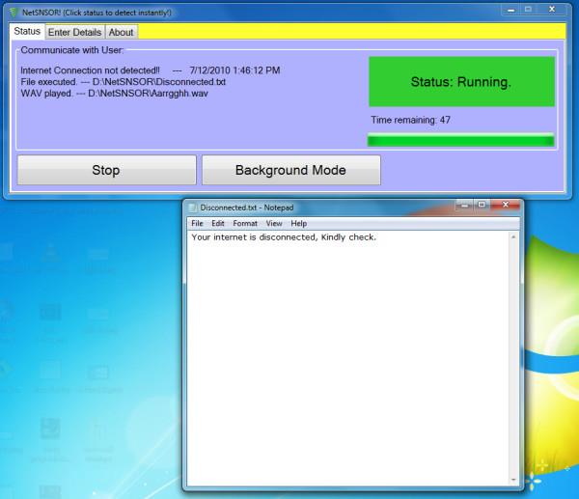Enable Background Mode
The width and height of the screenshot is (579, 499).
pyautogui.click(x=290, y=170)
